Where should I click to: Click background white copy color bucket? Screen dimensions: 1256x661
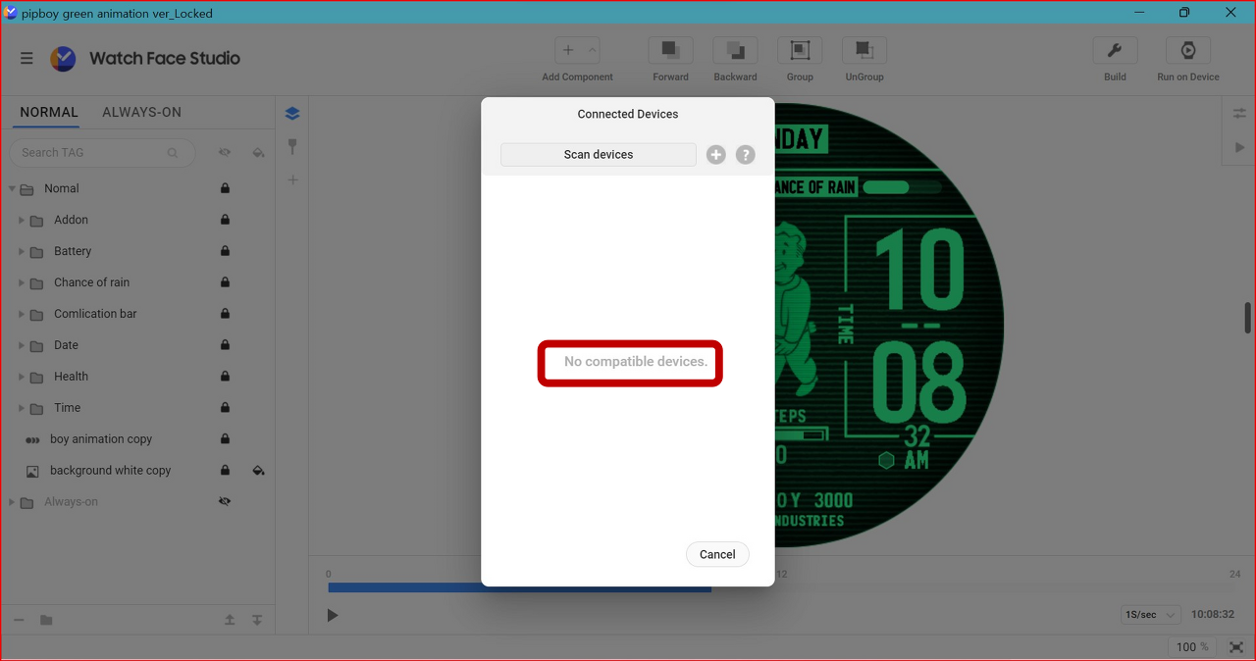(x=258, y=471)
